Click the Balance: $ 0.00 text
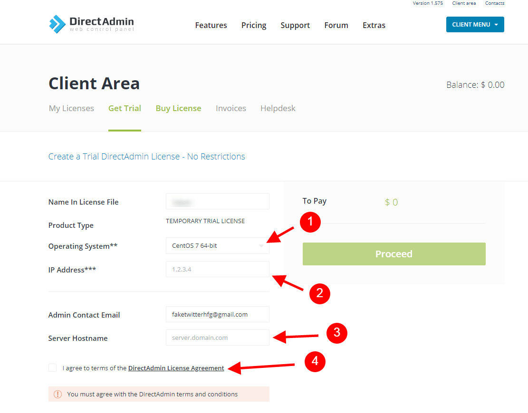 [475, 85]
